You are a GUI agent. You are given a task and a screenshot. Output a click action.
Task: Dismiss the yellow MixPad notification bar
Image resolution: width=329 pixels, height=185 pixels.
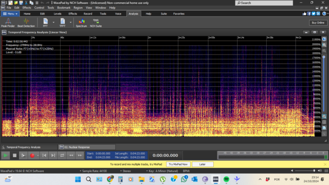click(325, 164)
